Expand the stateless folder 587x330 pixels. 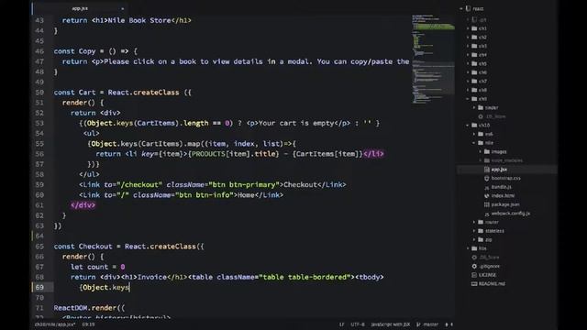[474, 231]
